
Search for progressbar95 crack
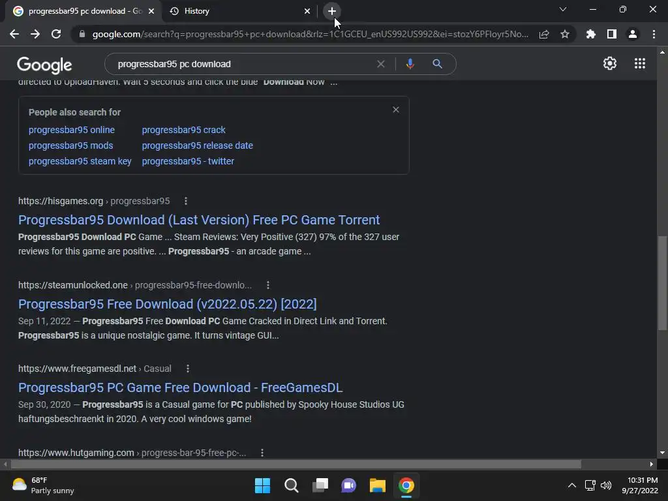coord(183,130)
